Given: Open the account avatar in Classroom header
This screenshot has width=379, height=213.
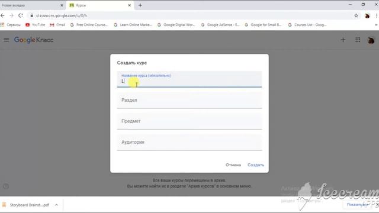Looking at the screenshot, I should click(371, 40).
